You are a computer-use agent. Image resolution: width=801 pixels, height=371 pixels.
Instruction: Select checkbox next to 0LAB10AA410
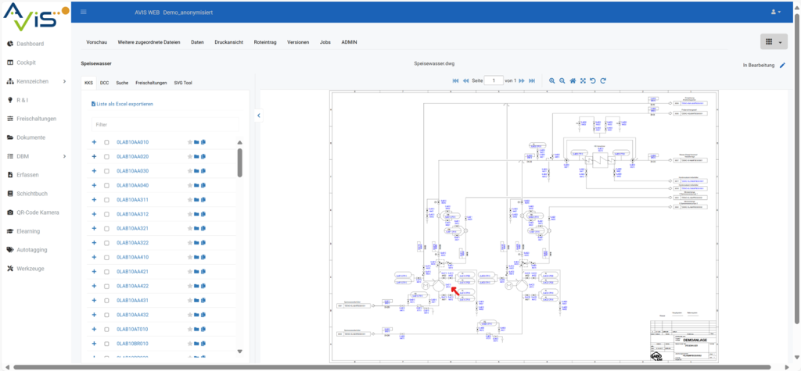click(x=106, y=257)
